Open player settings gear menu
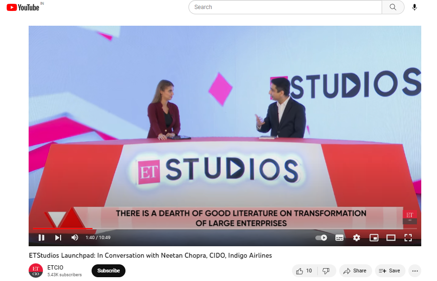 click(x=356, y=238)
